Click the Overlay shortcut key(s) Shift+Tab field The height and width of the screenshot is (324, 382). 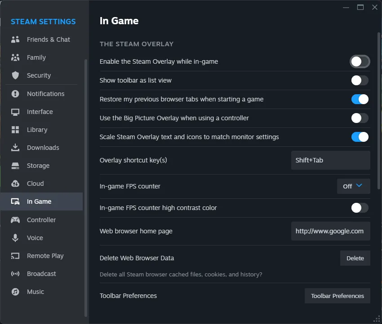click(x=330, y=160)
